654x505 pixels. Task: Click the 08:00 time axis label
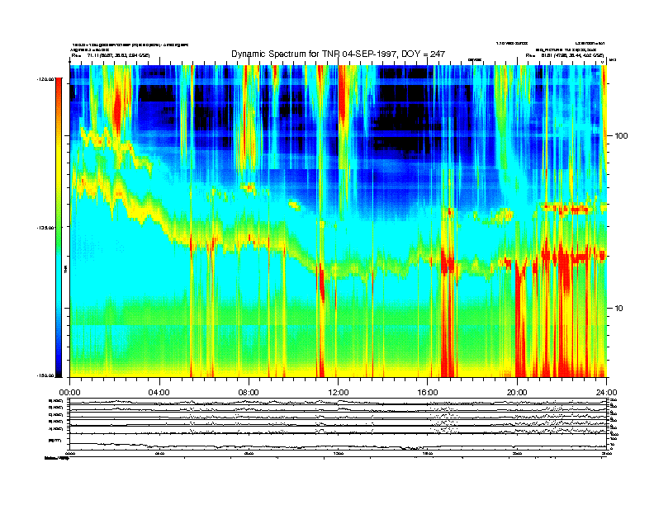[x=249, y=393]
